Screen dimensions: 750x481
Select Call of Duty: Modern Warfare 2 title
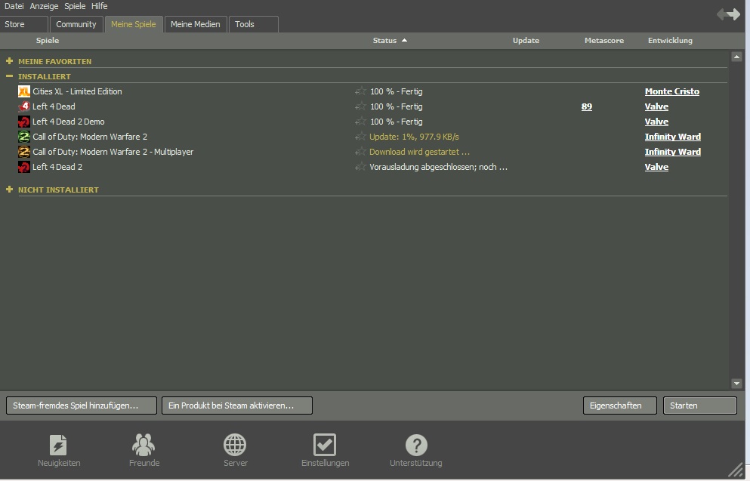[90, 137]
